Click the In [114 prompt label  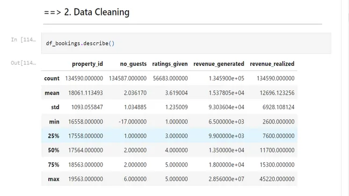click(24, 40)
